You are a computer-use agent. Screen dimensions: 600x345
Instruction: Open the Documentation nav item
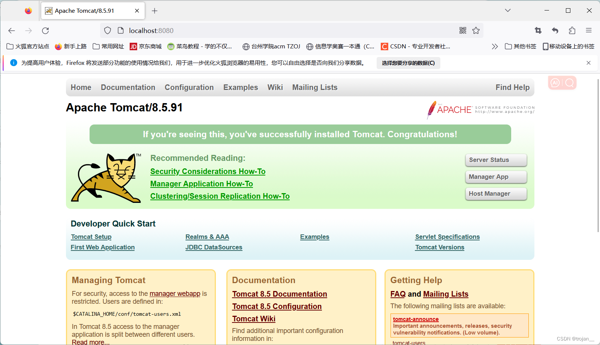pyautogui.click(x=128, y=87)
